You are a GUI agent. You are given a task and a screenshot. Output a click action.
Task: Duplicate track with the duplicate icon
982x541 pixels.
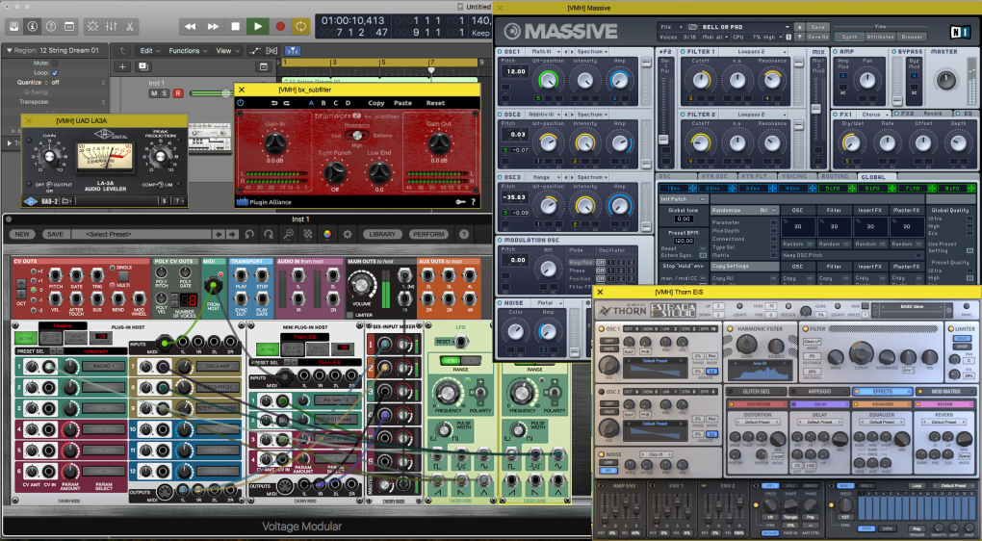(142, 66)
